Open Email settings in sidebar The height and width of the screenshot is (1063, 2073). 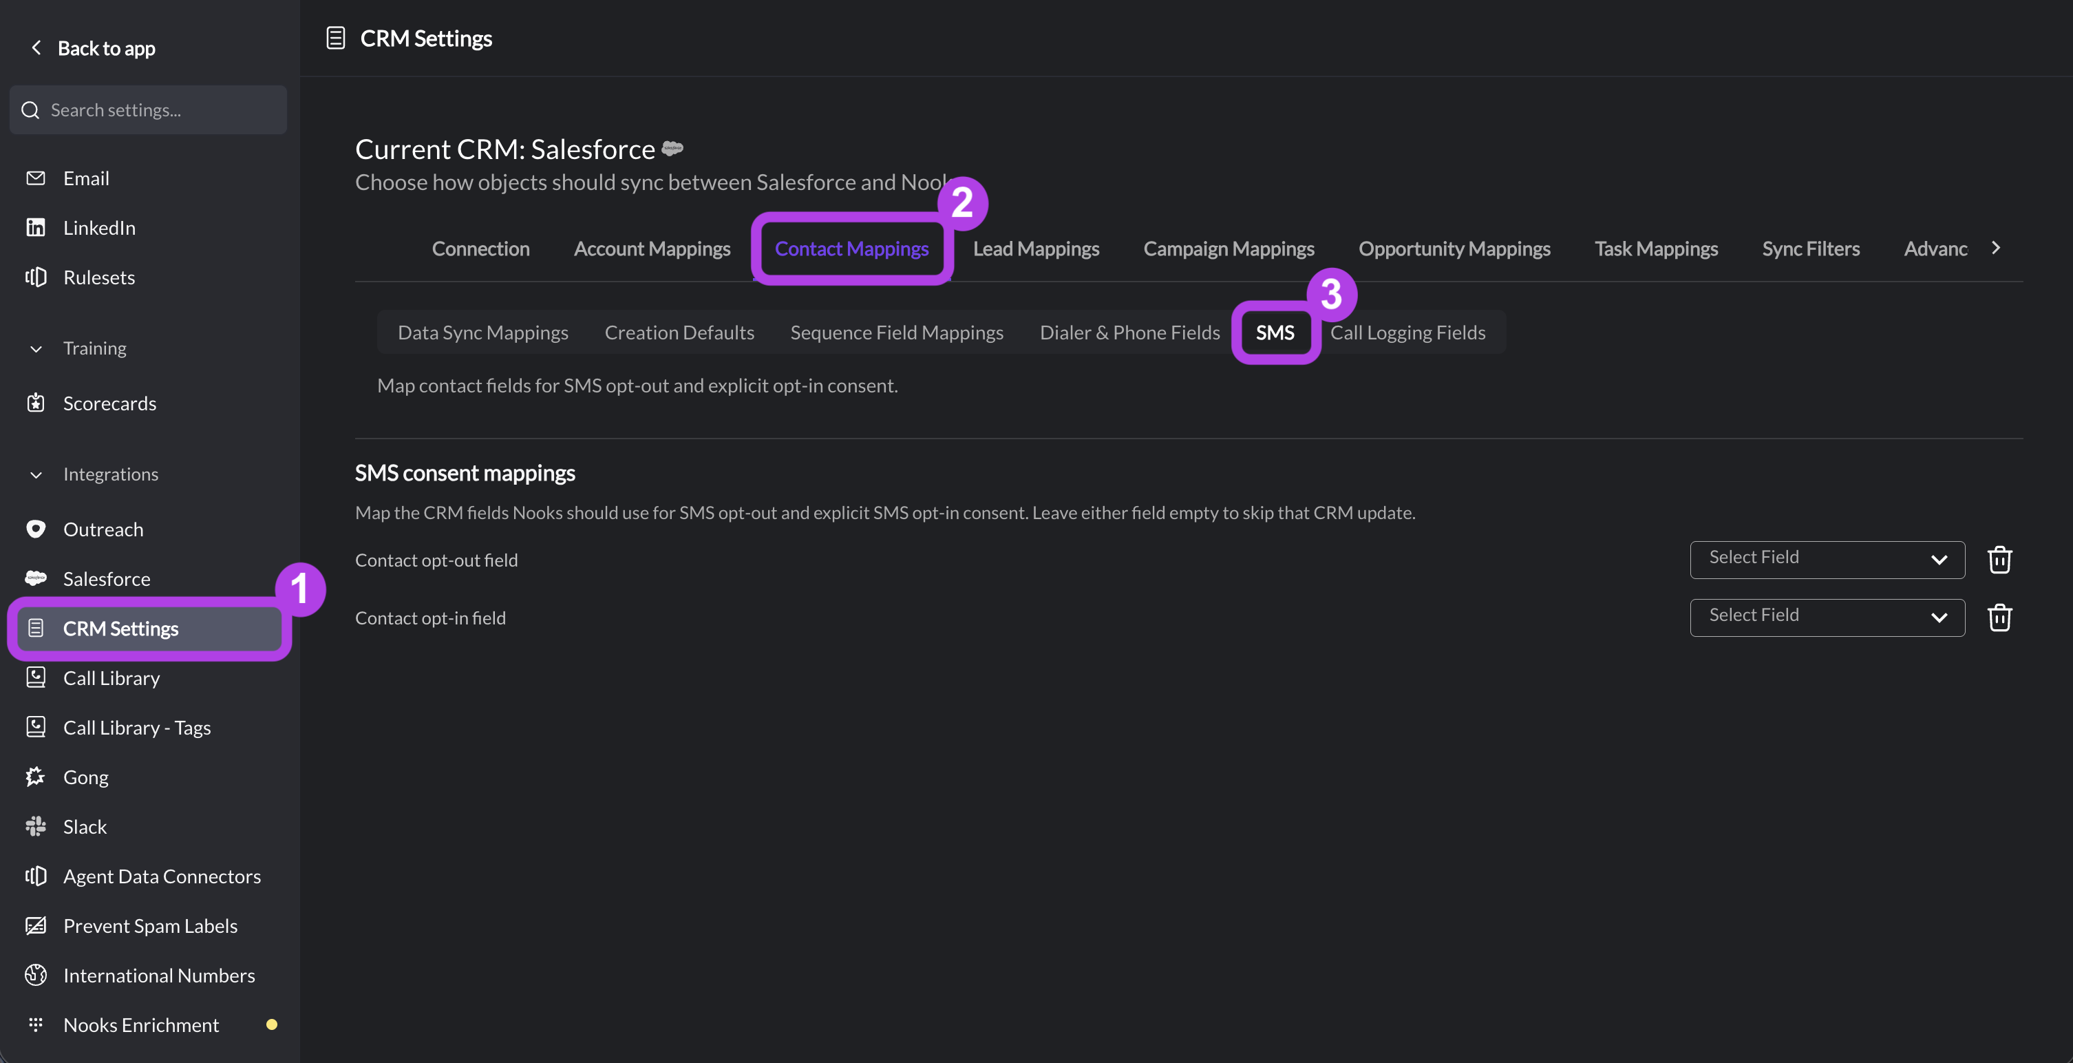[x=86, y=178]
